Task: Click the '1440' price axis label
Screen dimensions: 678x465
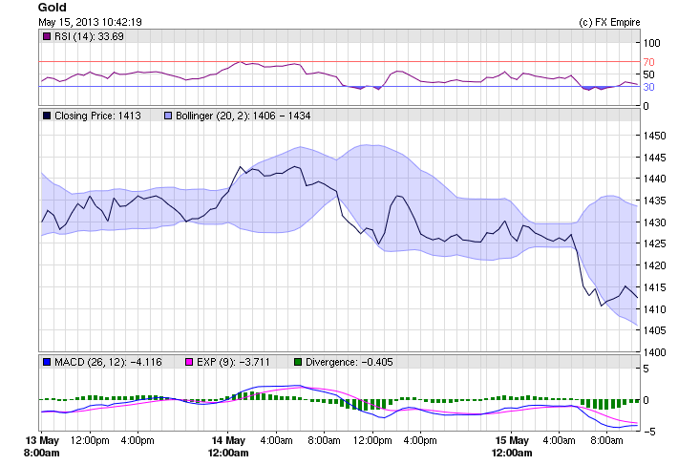Action: (654, 179)
